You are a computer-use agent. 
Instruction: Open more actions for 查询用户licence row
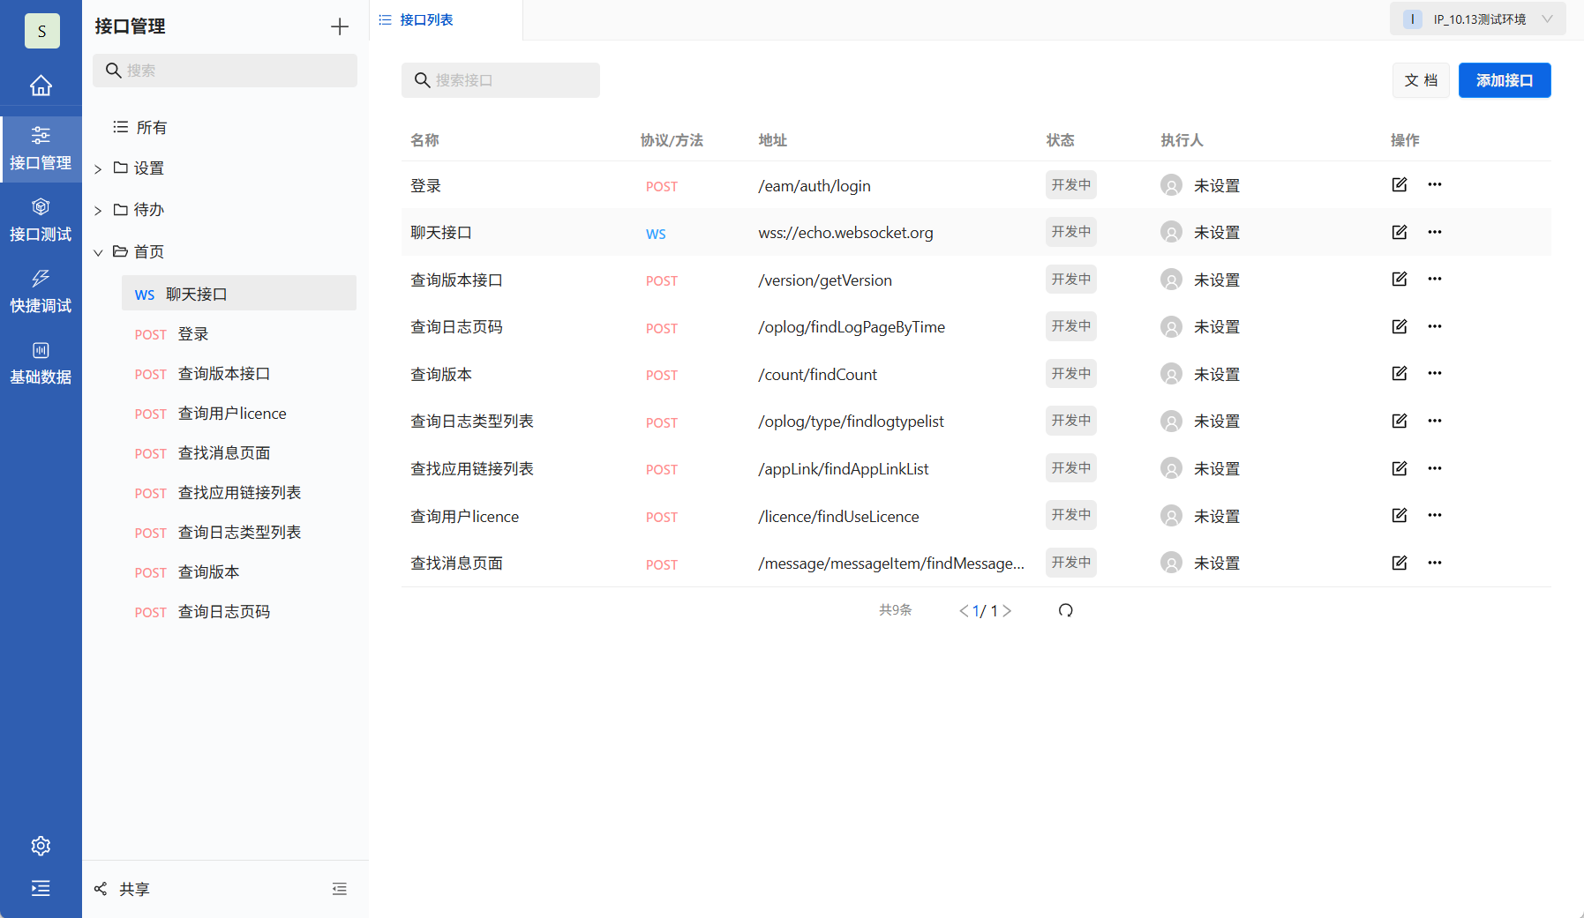1435,515
